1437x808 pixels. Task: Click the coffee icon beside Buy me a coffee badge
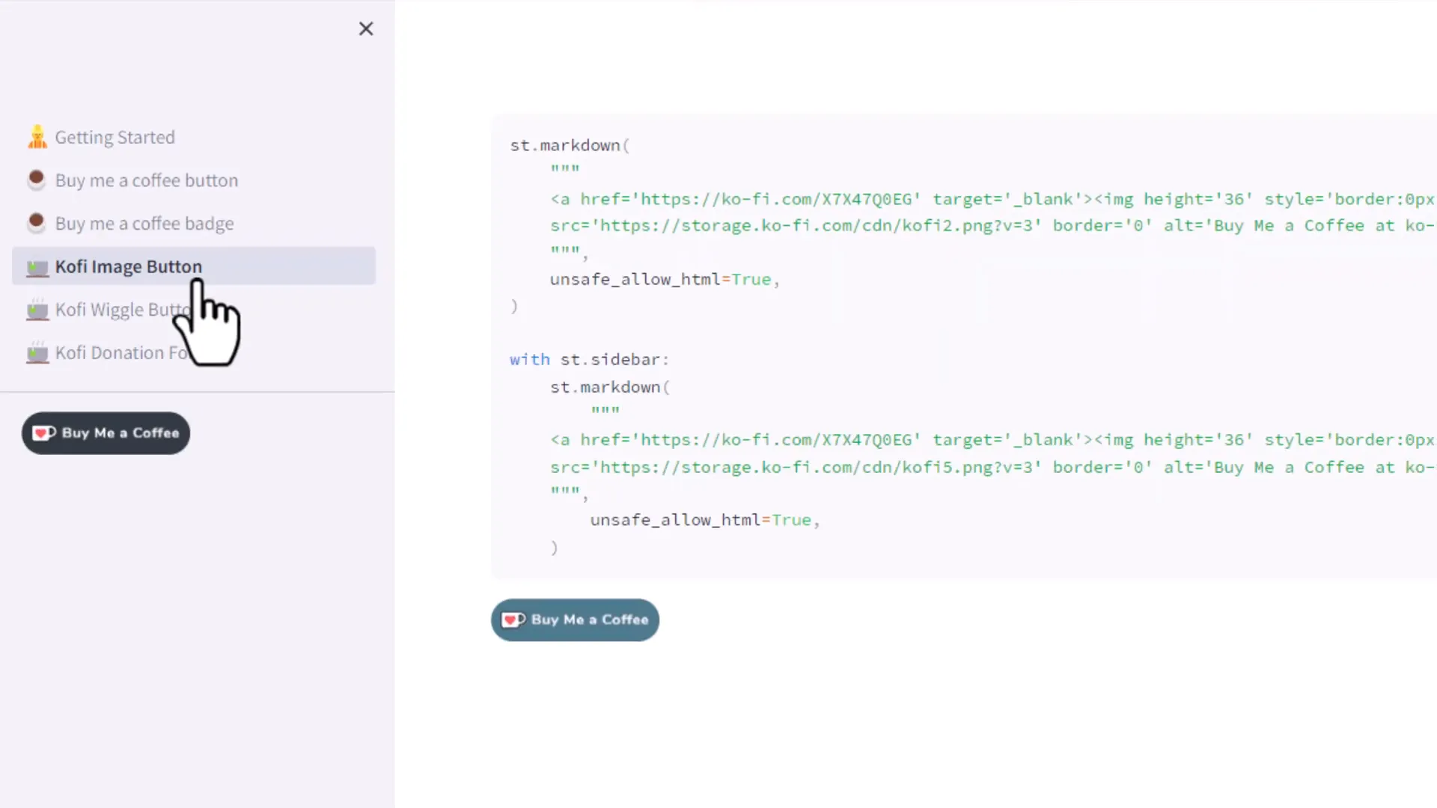click(36, 223)
